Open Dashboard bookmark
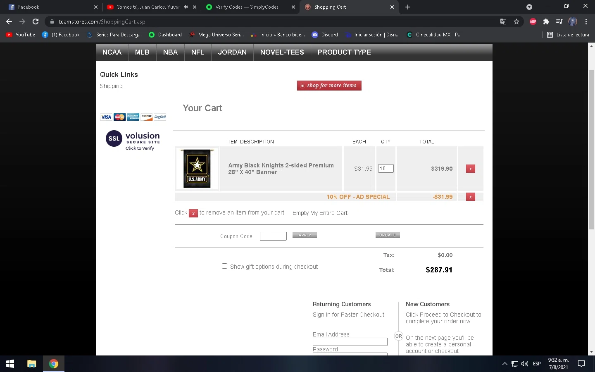 (x=165, y=35)
